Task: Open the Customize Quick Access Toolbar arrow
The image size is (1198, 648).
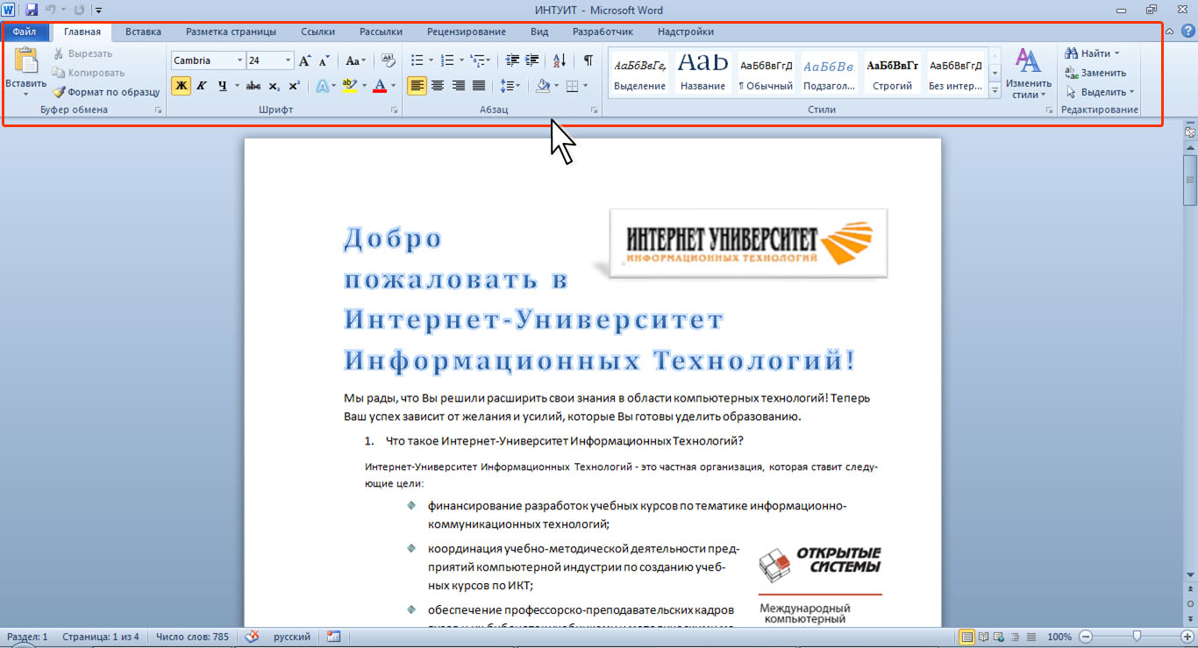Action: [x=97, y=11]
